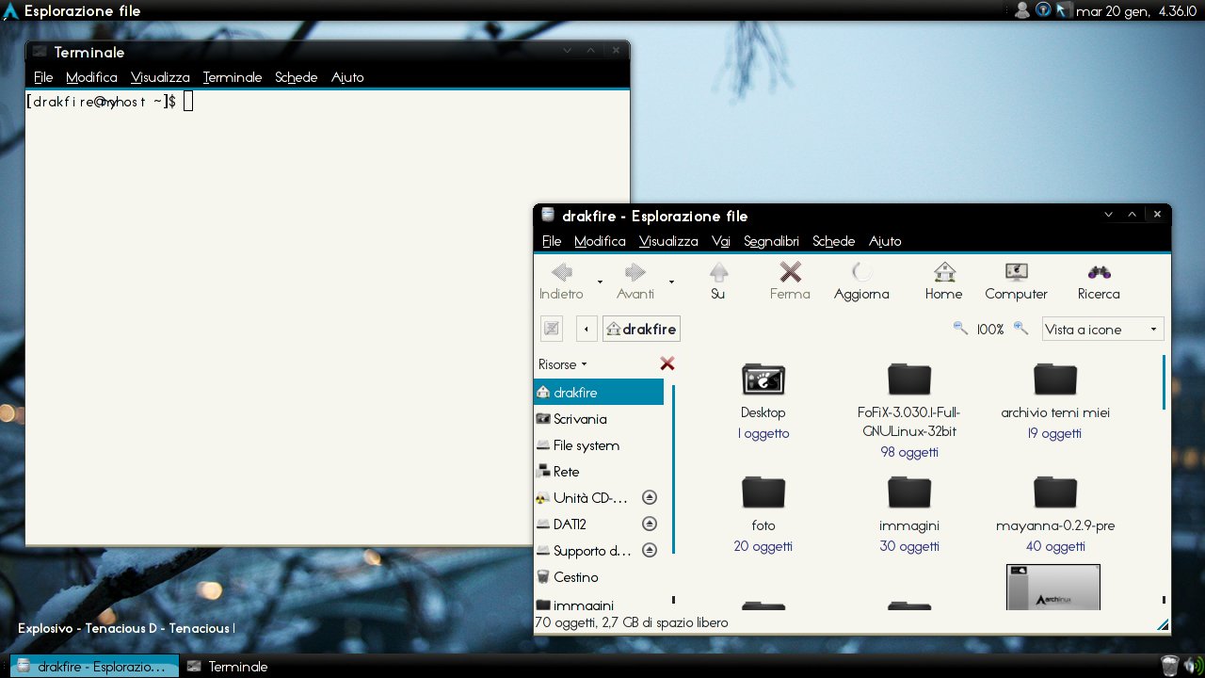Select Scrivania in the sidebar
The image size is (1205, 678).
pos(599,419)
